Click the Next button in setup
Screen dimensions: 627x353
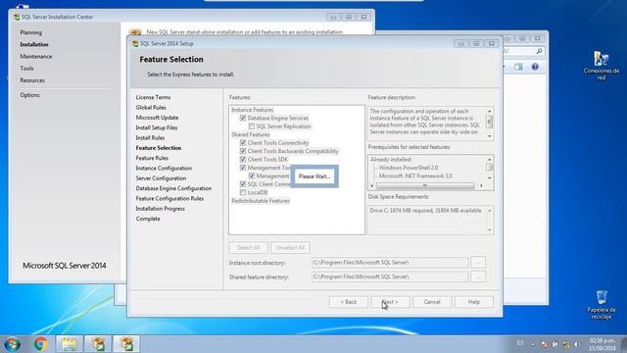tap(390, 302)
